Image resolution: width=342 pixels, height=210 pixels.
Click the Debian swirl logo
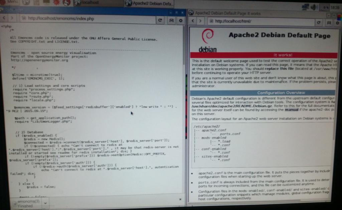click(207, 37)
